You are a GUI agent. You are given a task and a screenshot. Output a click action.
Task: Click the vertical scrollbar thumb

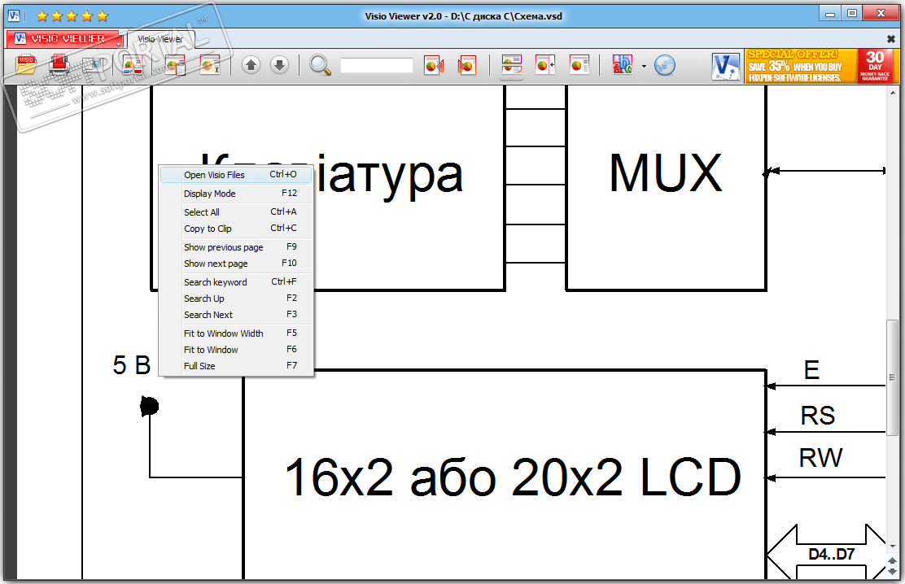coord(892,377)
